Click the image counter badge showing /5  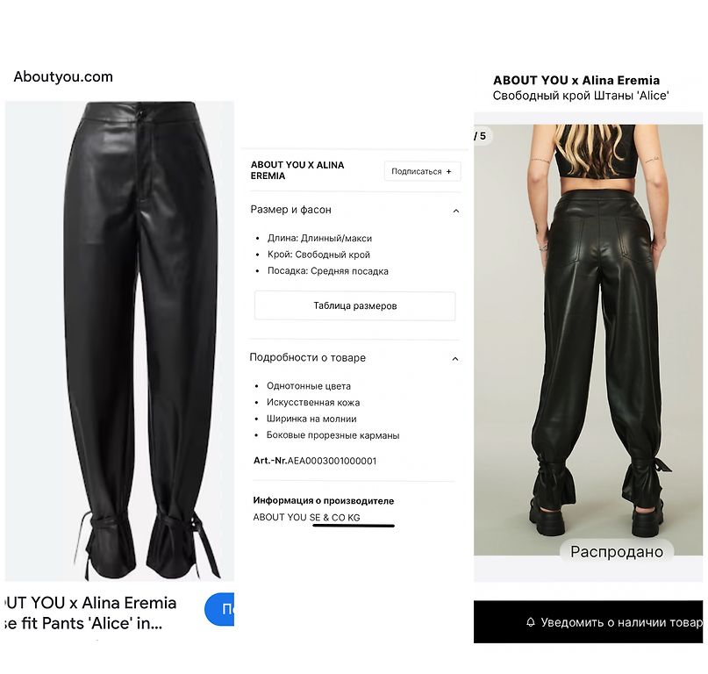[x=482, y=136]
